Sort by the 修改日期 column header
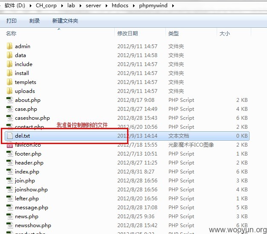The image size is (267, 234). tap(128, 33)
